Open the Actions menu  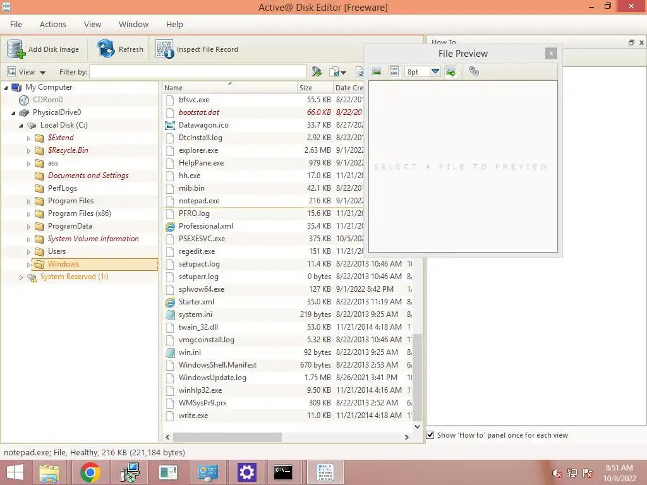[53, 25]
